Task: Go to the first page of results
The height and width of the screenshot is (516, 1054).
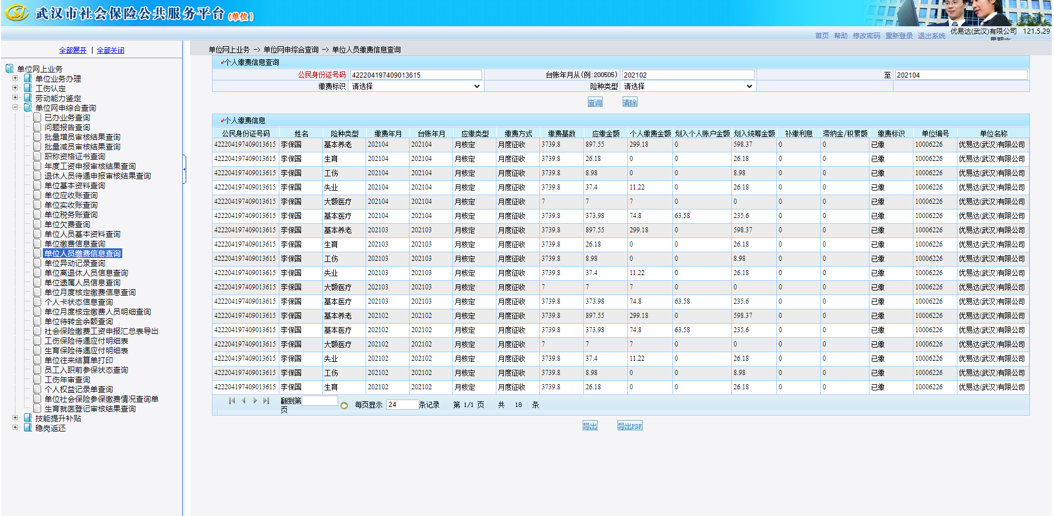Action: coord(231,401)
